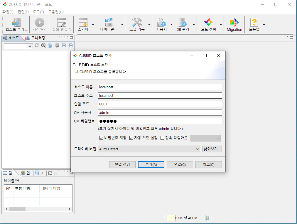Expand 모드 전환 dropdown arrow

(x=221, y=25)
